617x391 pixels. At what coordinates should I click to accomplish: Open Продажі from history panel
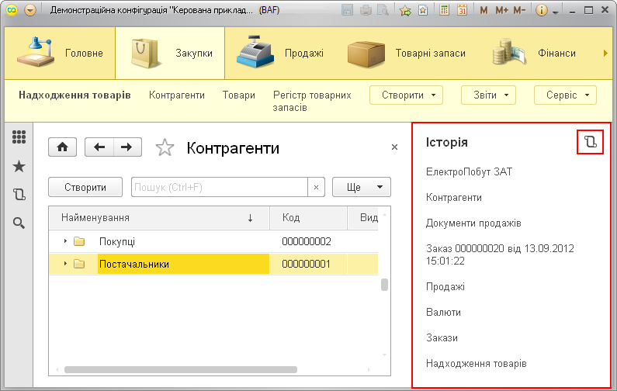tap(445, 286)
